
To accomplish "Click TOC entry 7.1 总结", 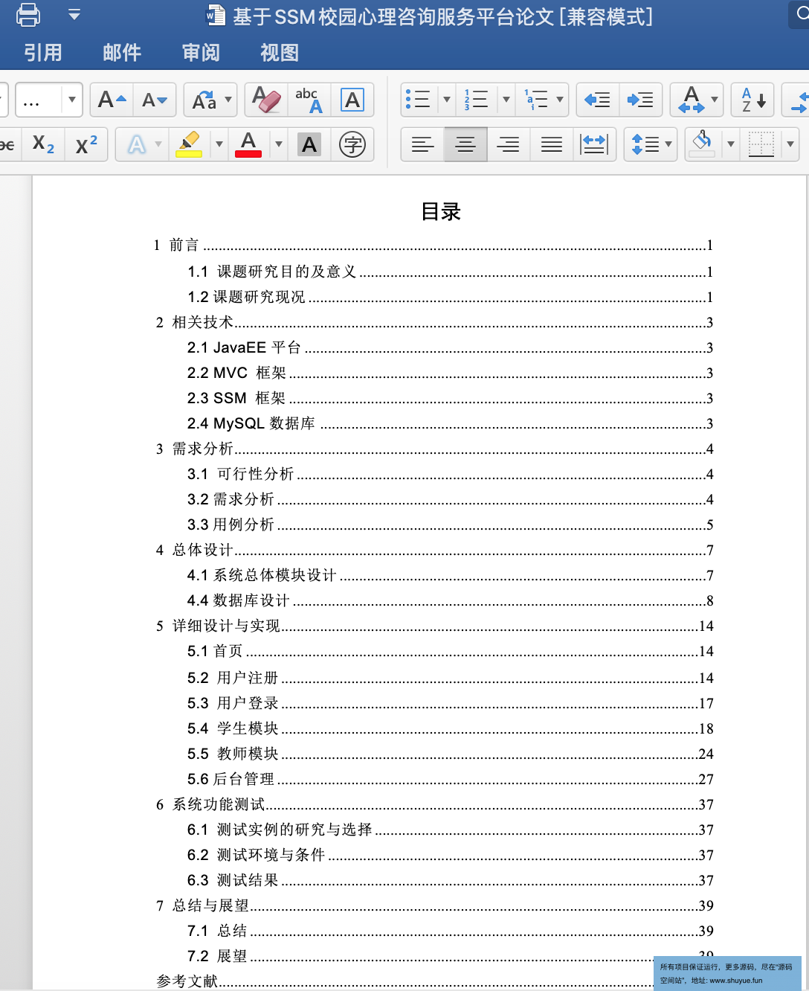I will (451, 931).
